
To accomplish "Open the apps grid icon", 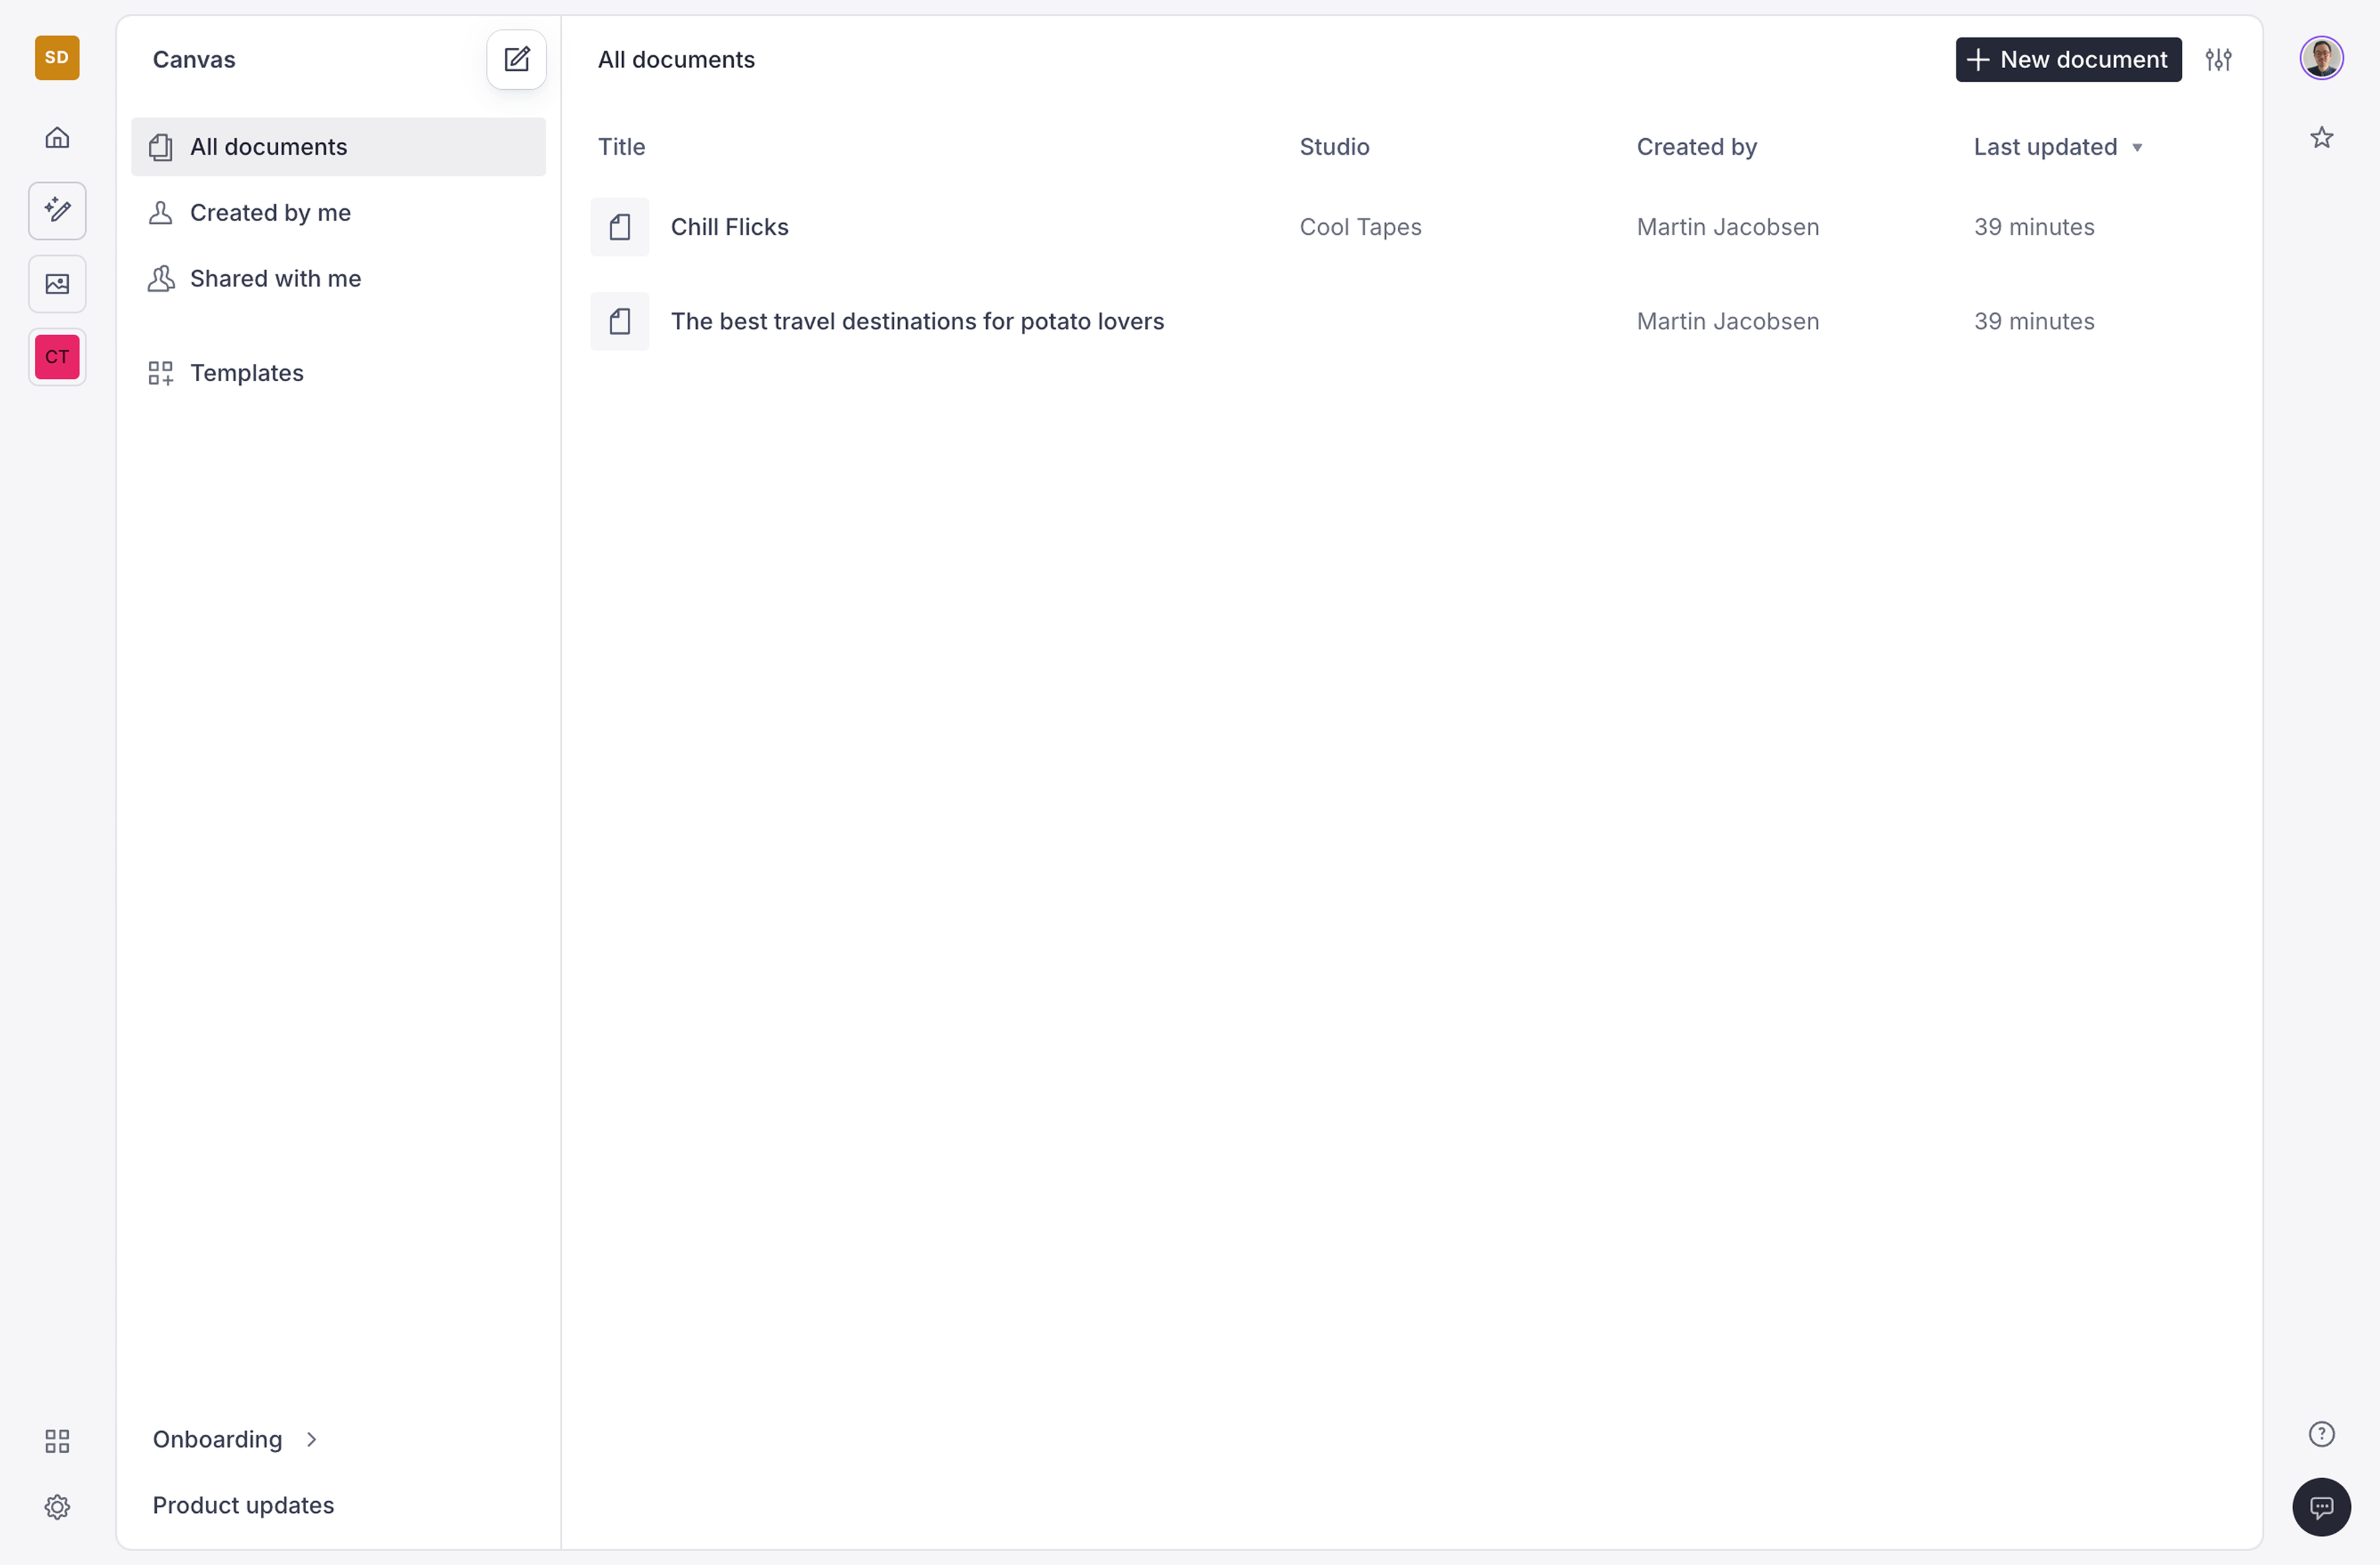I will 57,1440.
